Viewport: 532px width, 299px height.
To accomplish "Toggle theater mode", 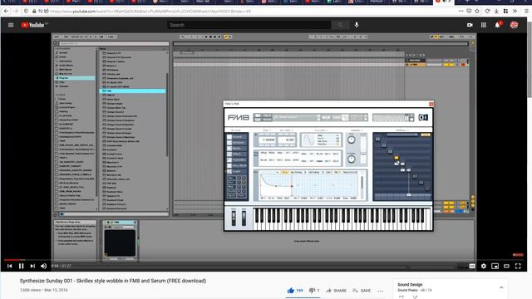I will point(506,266).
